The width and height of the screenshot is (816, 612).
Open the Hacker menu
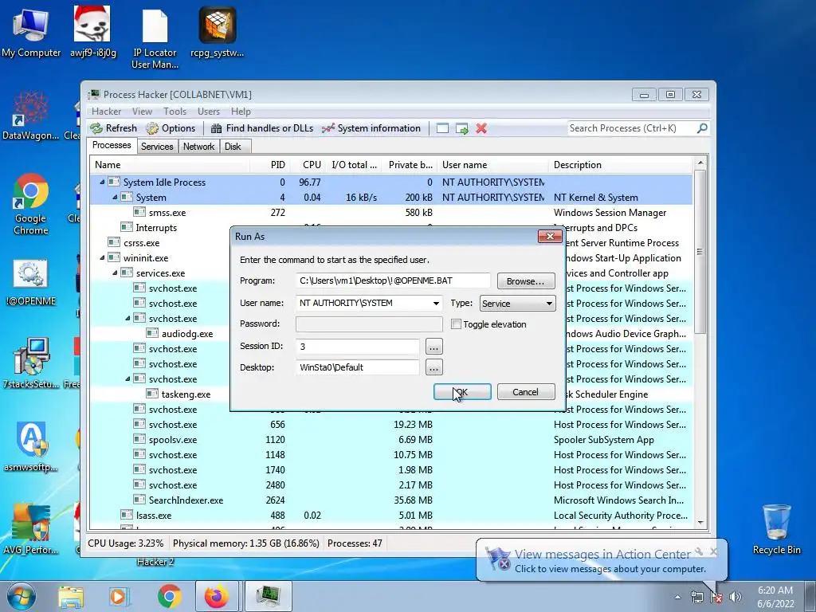pyautogui.click(x=106, y=112)
